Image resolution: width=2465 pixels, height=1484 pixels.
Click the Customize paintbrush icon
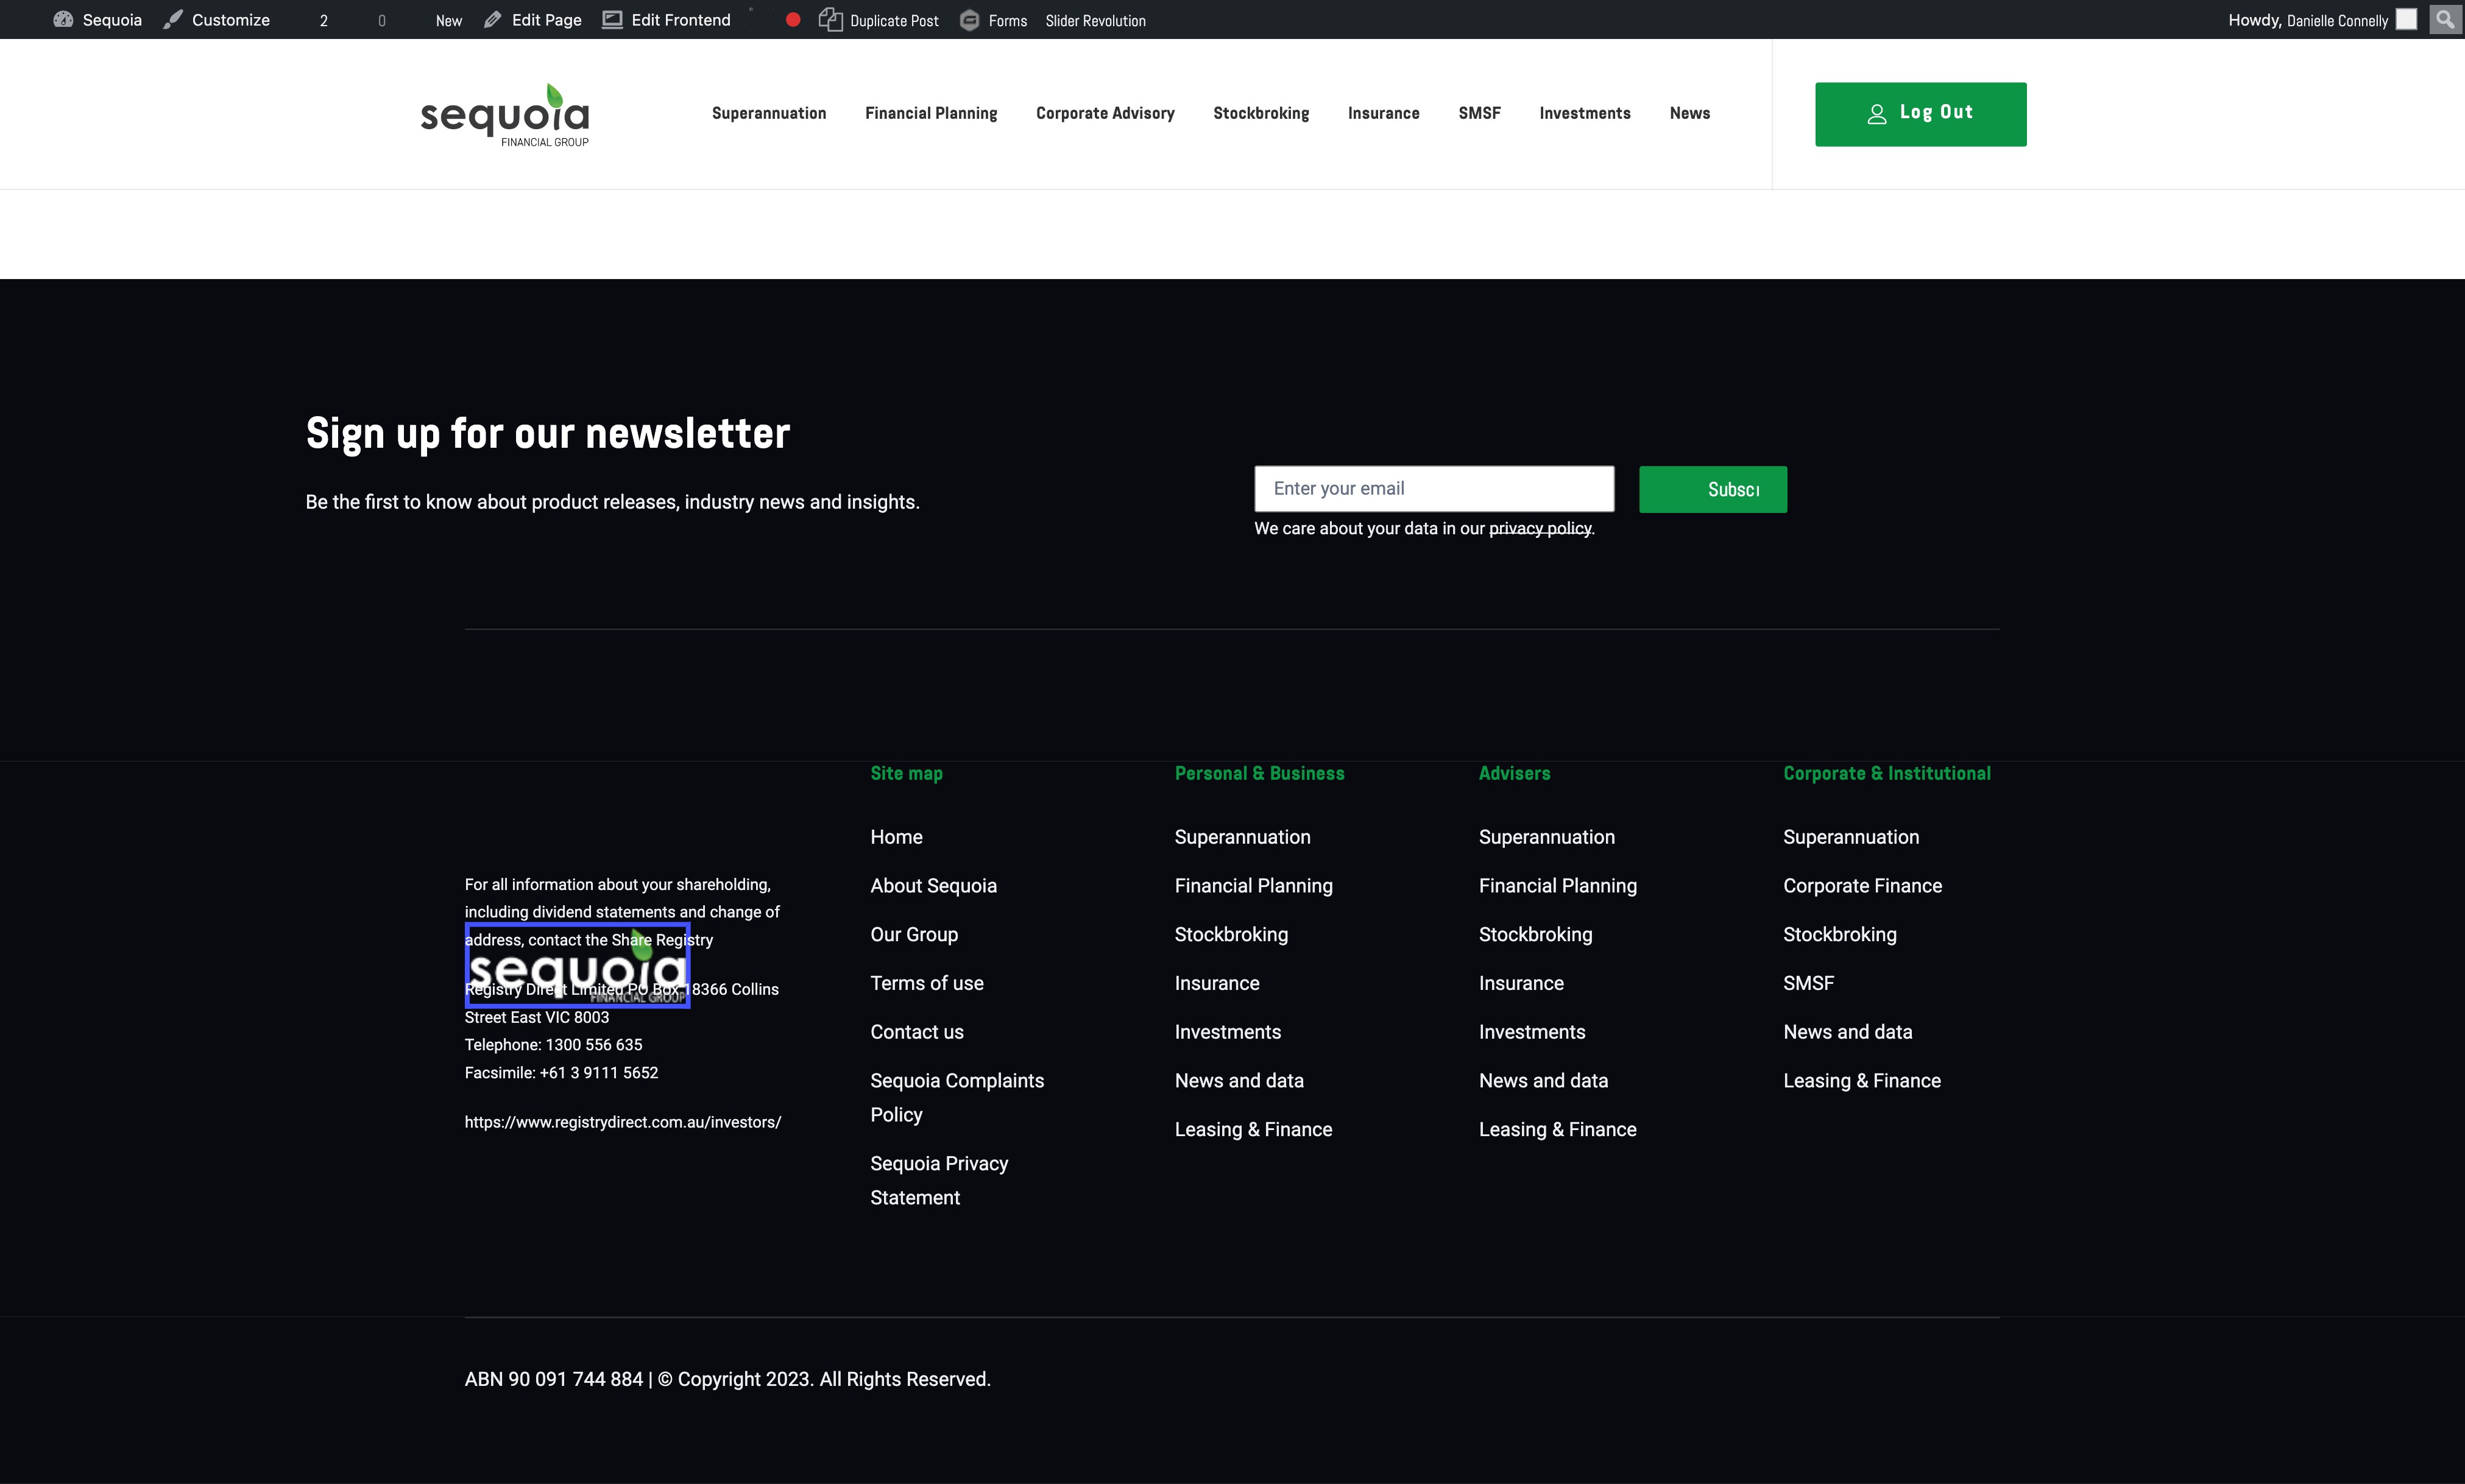click(173, 19)
